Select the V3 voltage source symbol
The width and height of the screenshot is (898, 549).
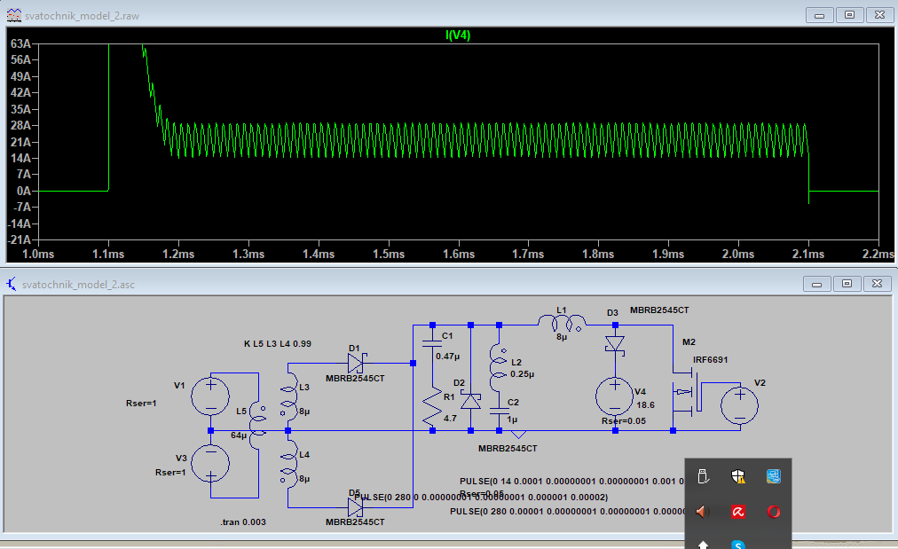[211, 463]
